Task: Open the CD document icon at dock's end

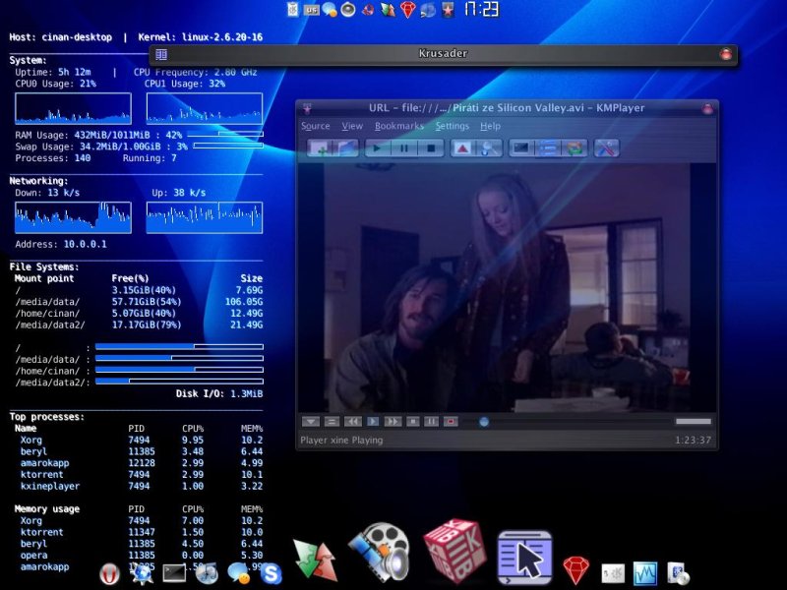Action: click(678, 573)
